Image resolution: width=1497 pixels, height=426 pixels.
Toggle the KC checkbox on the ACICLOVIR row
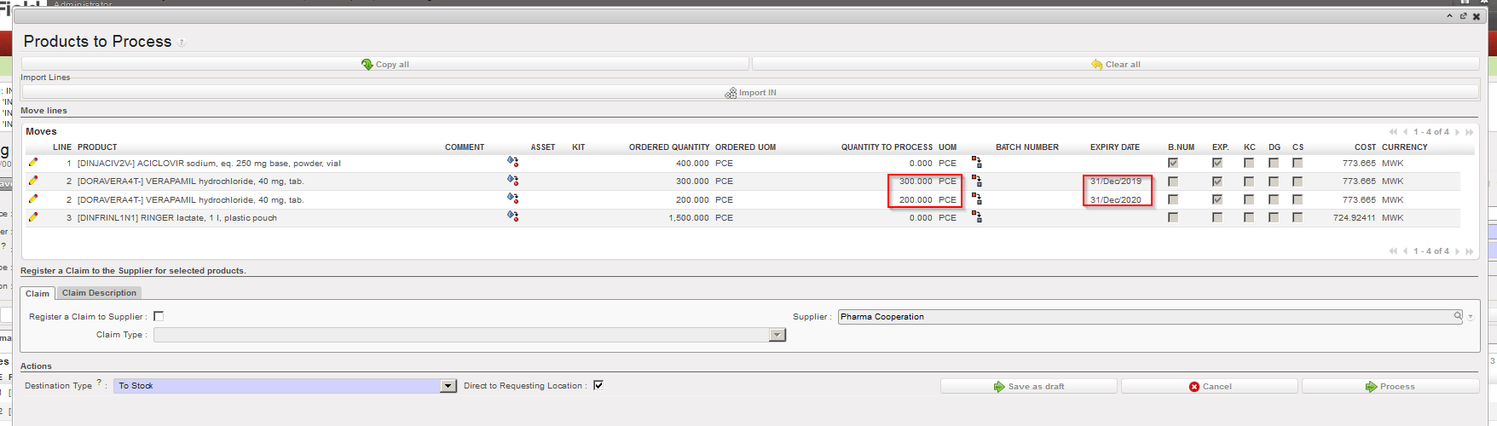1249,163
